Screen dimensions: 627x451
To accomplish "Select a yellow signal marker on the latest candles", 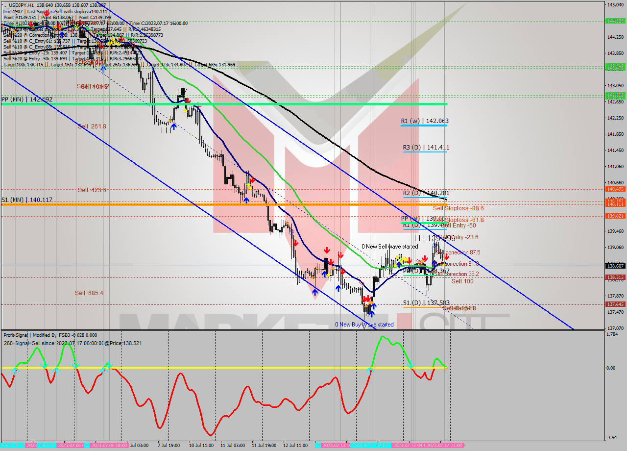I will point(444,264).
